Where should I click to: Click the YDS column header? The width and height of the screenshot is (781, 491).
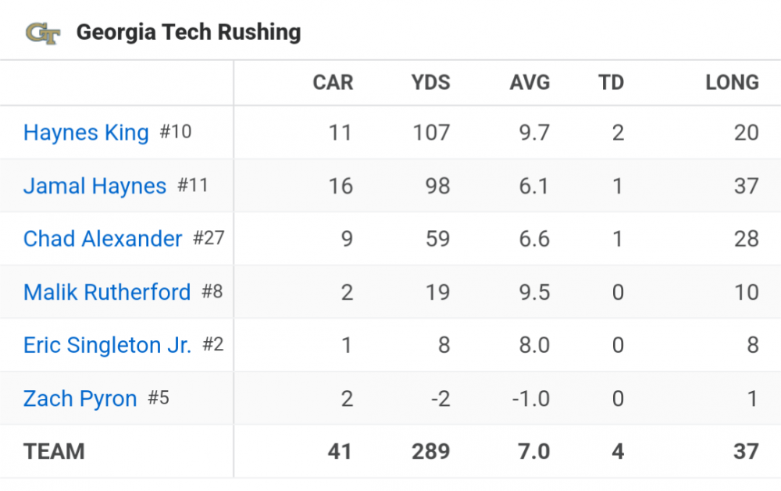click(x=430, y=83)
